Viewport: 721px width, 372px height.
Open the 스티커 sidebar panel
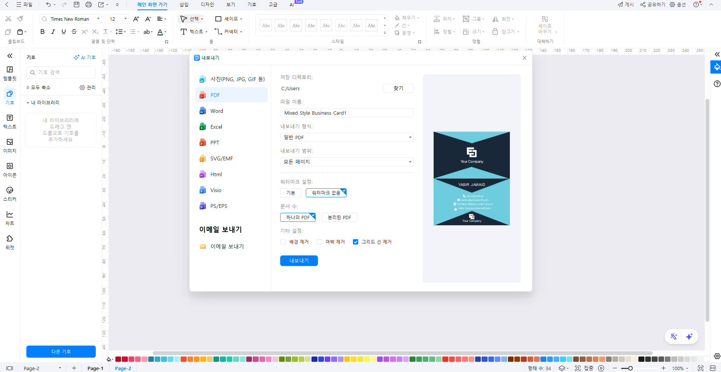pos(10,194)
